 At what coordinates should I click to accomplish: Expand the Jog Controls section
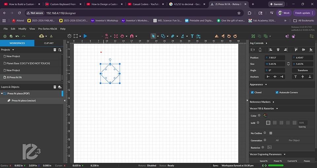(x=266, y=43)
